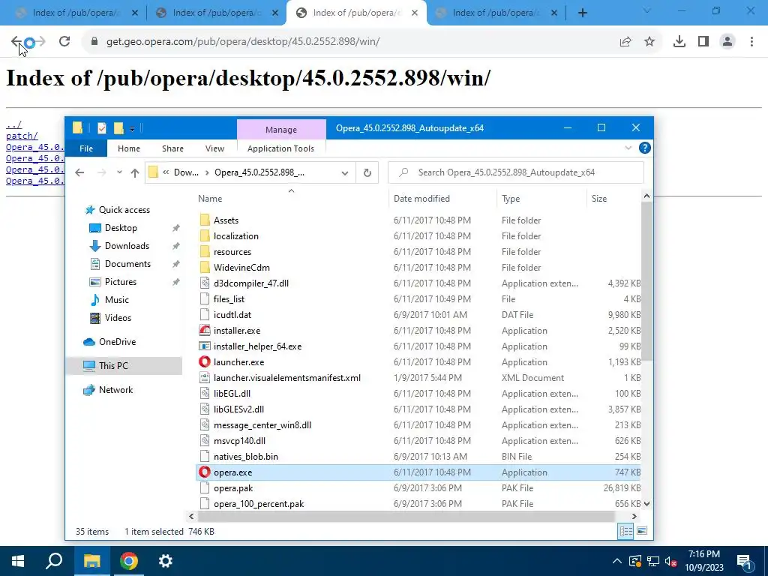Switch to Details view layout icon

pyautogui.click(x=625, y=532)
